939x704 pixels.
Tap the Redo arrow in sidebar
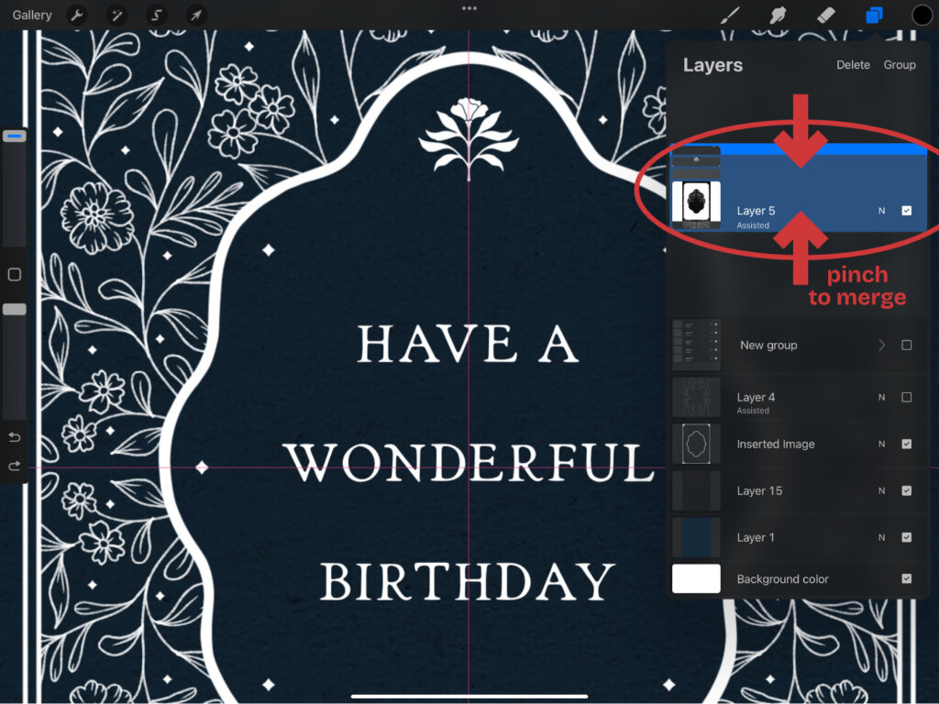point(15,466)
